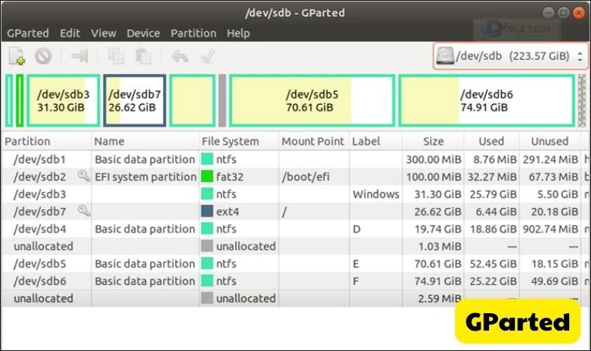This screenshot has height=351, width=591.
Task: Select /dev/sdb6 block in disk map
Action: 487,100
